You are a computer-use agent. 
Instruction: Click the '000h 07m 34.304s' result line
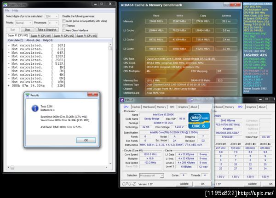click(36, 85)
